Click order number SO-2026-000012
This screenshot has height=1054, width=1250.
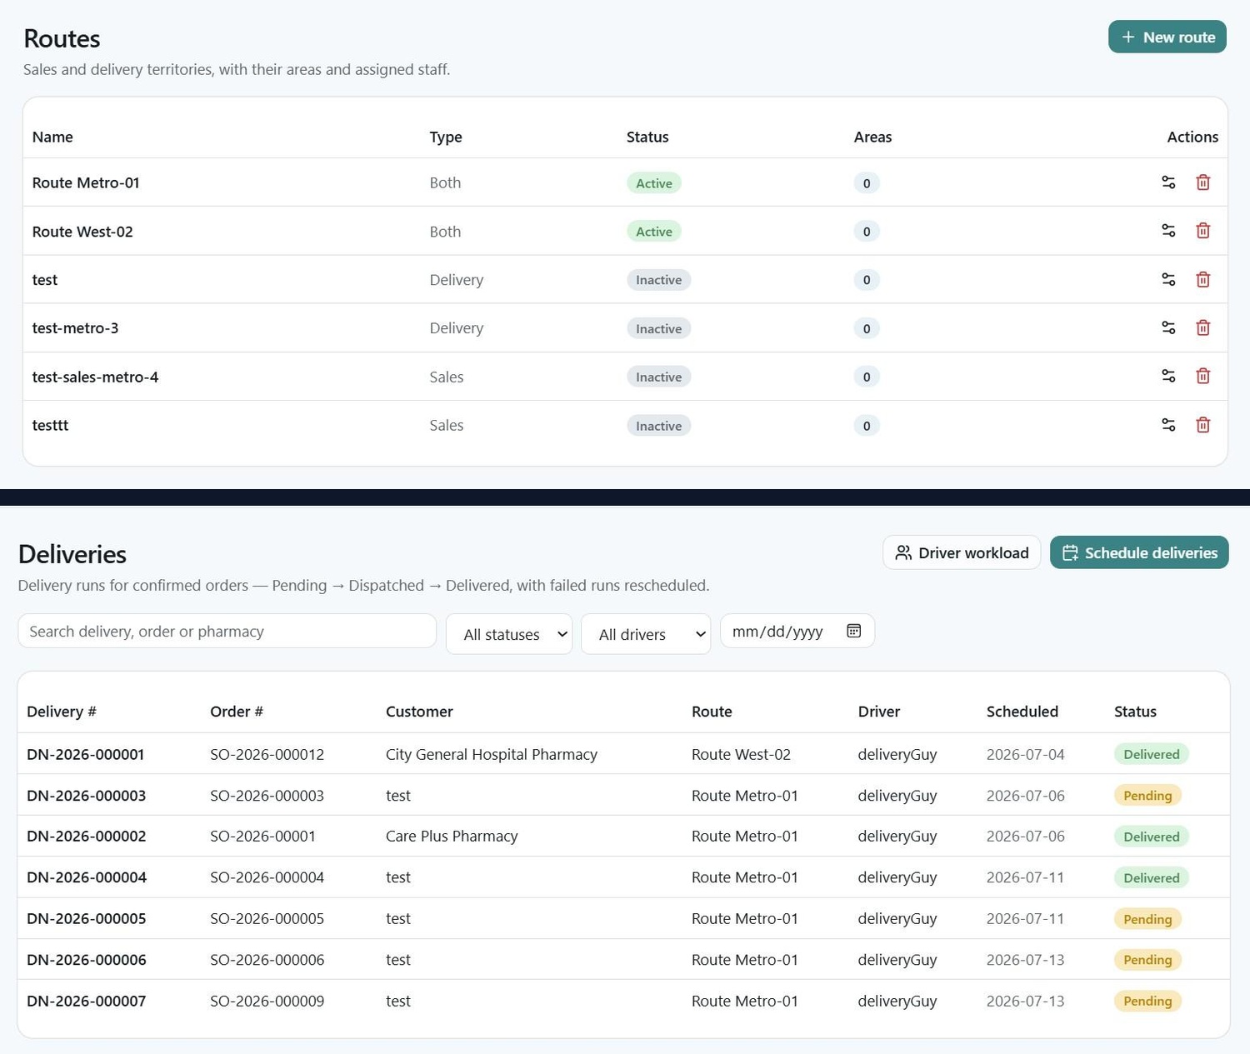point(267,754)
